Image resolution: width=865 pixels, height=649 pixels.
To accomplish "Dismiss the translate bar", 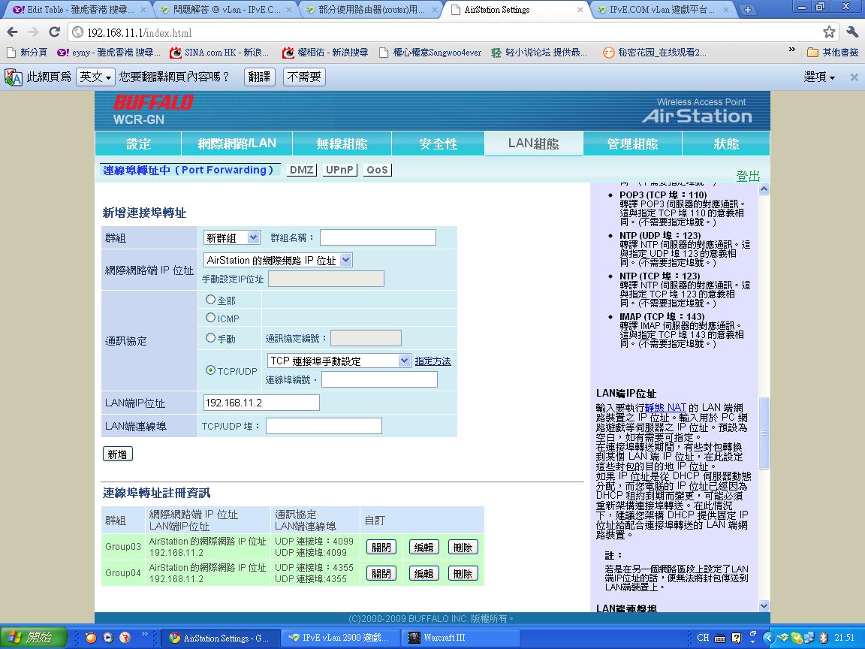I will (x=854, y=77).
